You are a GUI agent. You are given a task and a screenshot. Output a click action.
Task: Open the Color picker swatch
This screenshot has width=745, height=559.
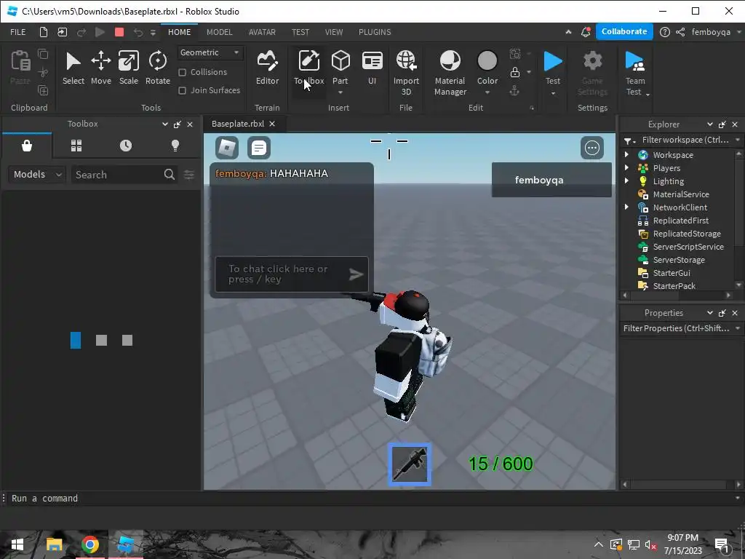pos(487,61)
